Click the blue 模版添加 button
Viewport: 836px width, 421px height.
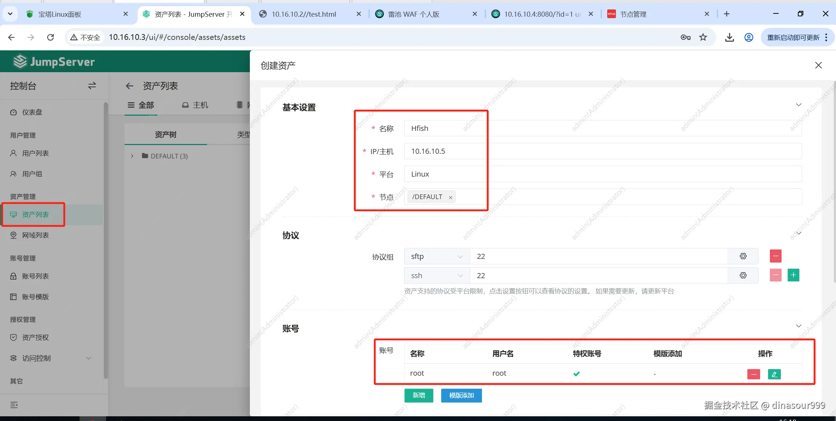click(461, 395)
